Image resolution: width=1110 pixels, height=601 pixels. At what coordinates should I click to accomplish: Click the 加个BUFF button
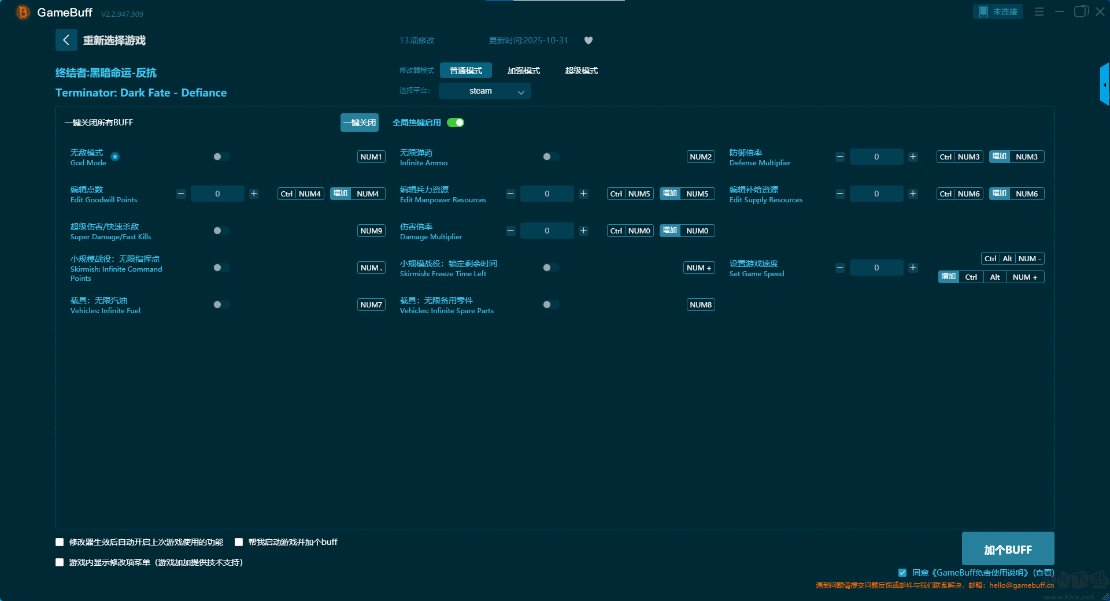[1007, 549]
